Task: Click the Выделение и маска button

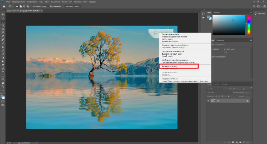Action: [x=73, y=6]
